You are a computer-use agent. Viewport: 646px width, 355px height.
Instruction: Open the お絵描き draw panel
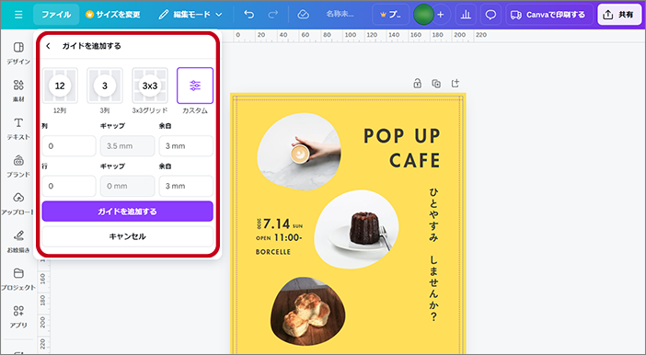[x=18, y=241]
